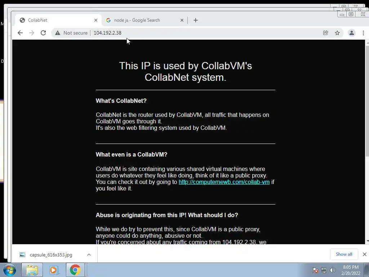This screenshot has width=369, height=277.
Task: Close the downloads bar
Action: 365,254
